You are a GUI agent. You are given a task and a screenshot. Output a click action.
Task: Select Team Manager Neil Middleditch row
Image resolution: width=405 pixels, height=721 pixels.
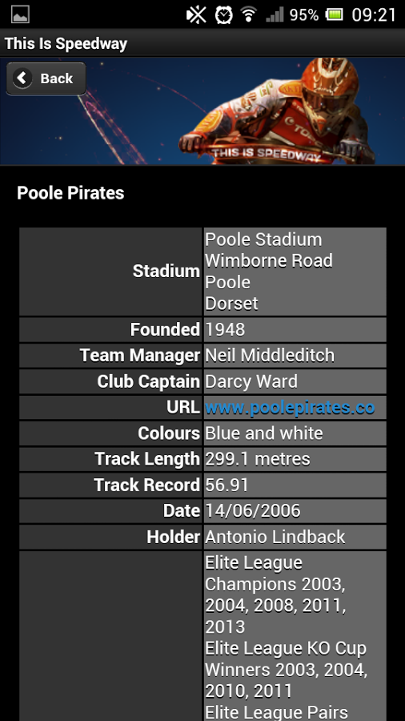(x=202, y=356)
